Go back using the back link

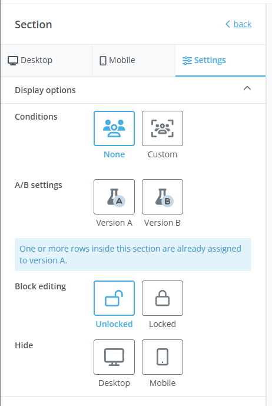pyautogui.click(x=243, y=24)
